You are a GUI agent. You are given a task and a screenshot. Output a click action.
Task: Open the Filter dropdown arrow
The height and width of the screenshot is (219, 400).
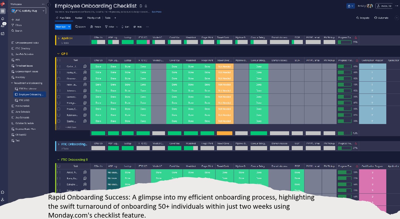[117, 27]
